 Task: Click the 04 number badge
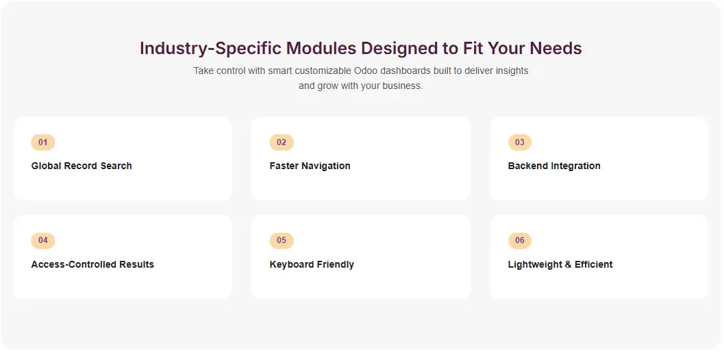click(x=42, y=240)
